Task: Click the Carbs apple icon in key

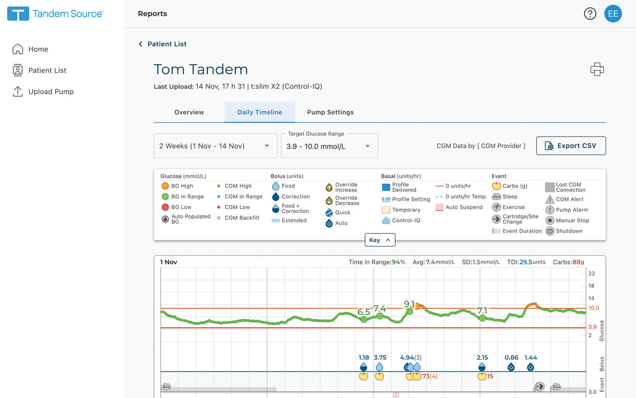Action: click(497, 186)
